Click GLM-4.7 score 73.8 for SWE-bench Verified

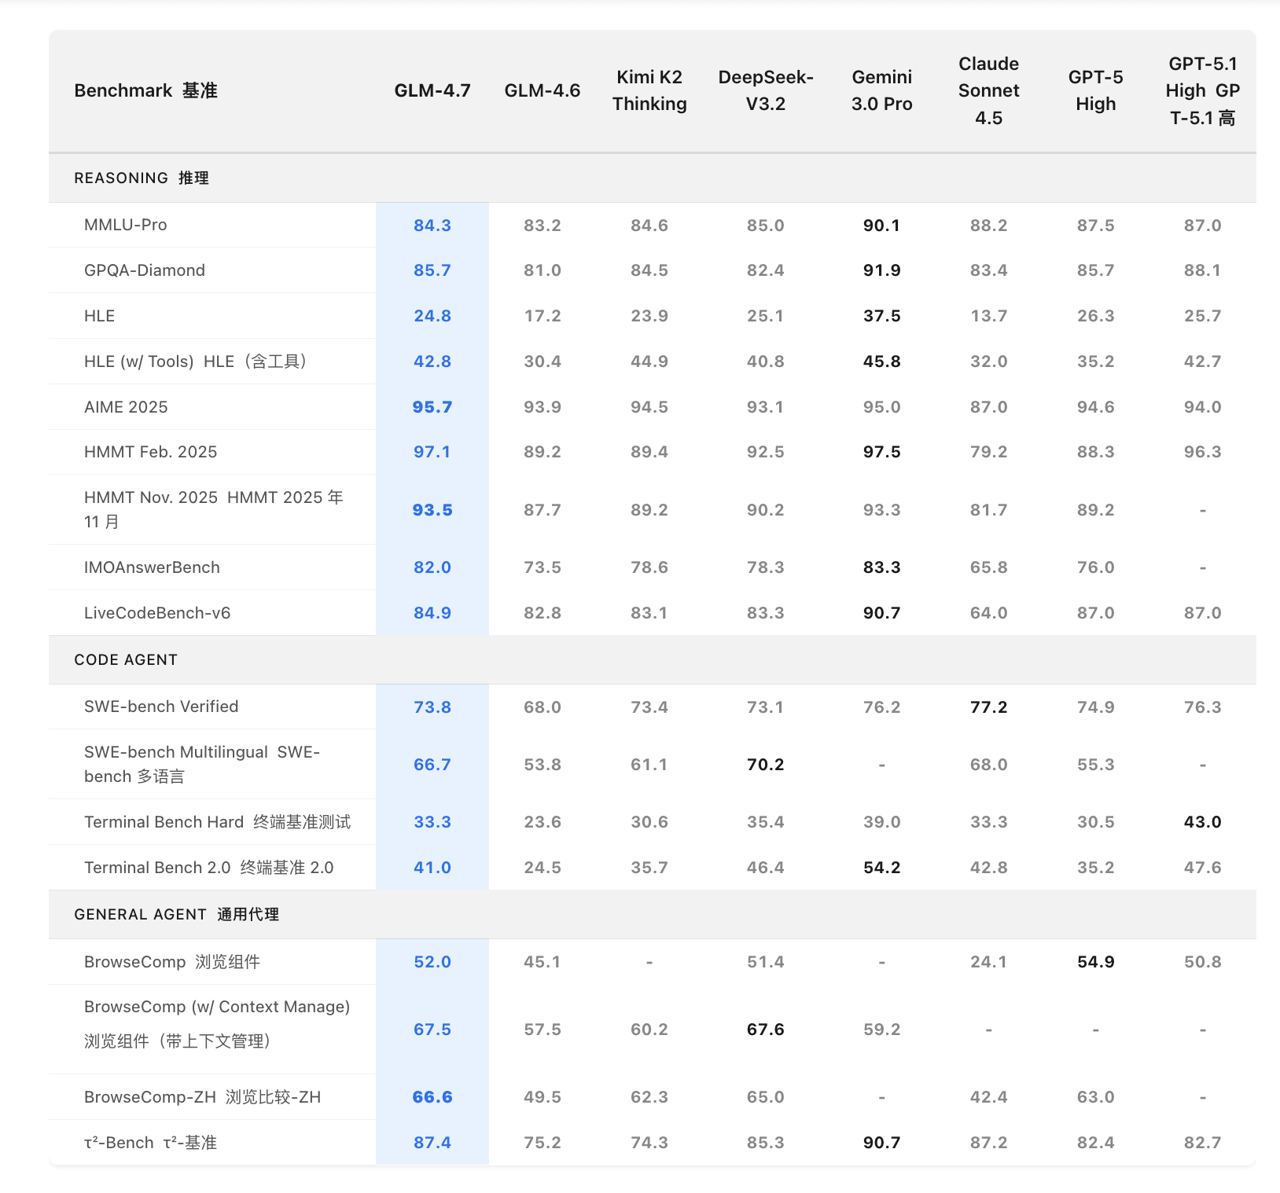432,707
